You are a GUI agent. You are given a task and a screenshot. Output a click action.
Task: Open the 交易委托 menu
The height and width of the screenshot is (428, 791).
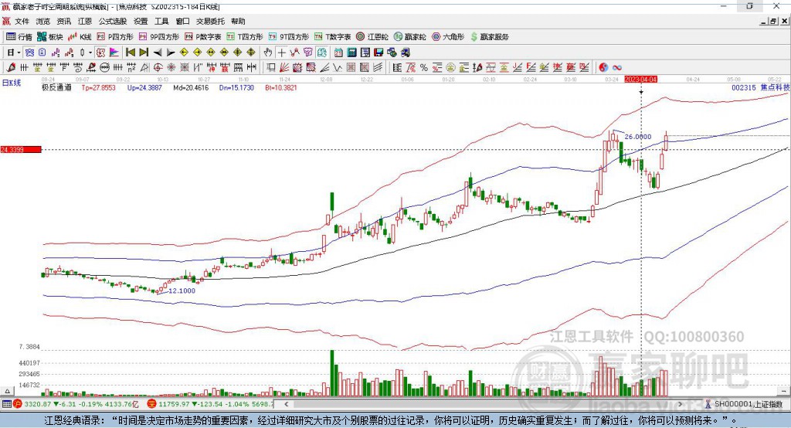[210, 21]
